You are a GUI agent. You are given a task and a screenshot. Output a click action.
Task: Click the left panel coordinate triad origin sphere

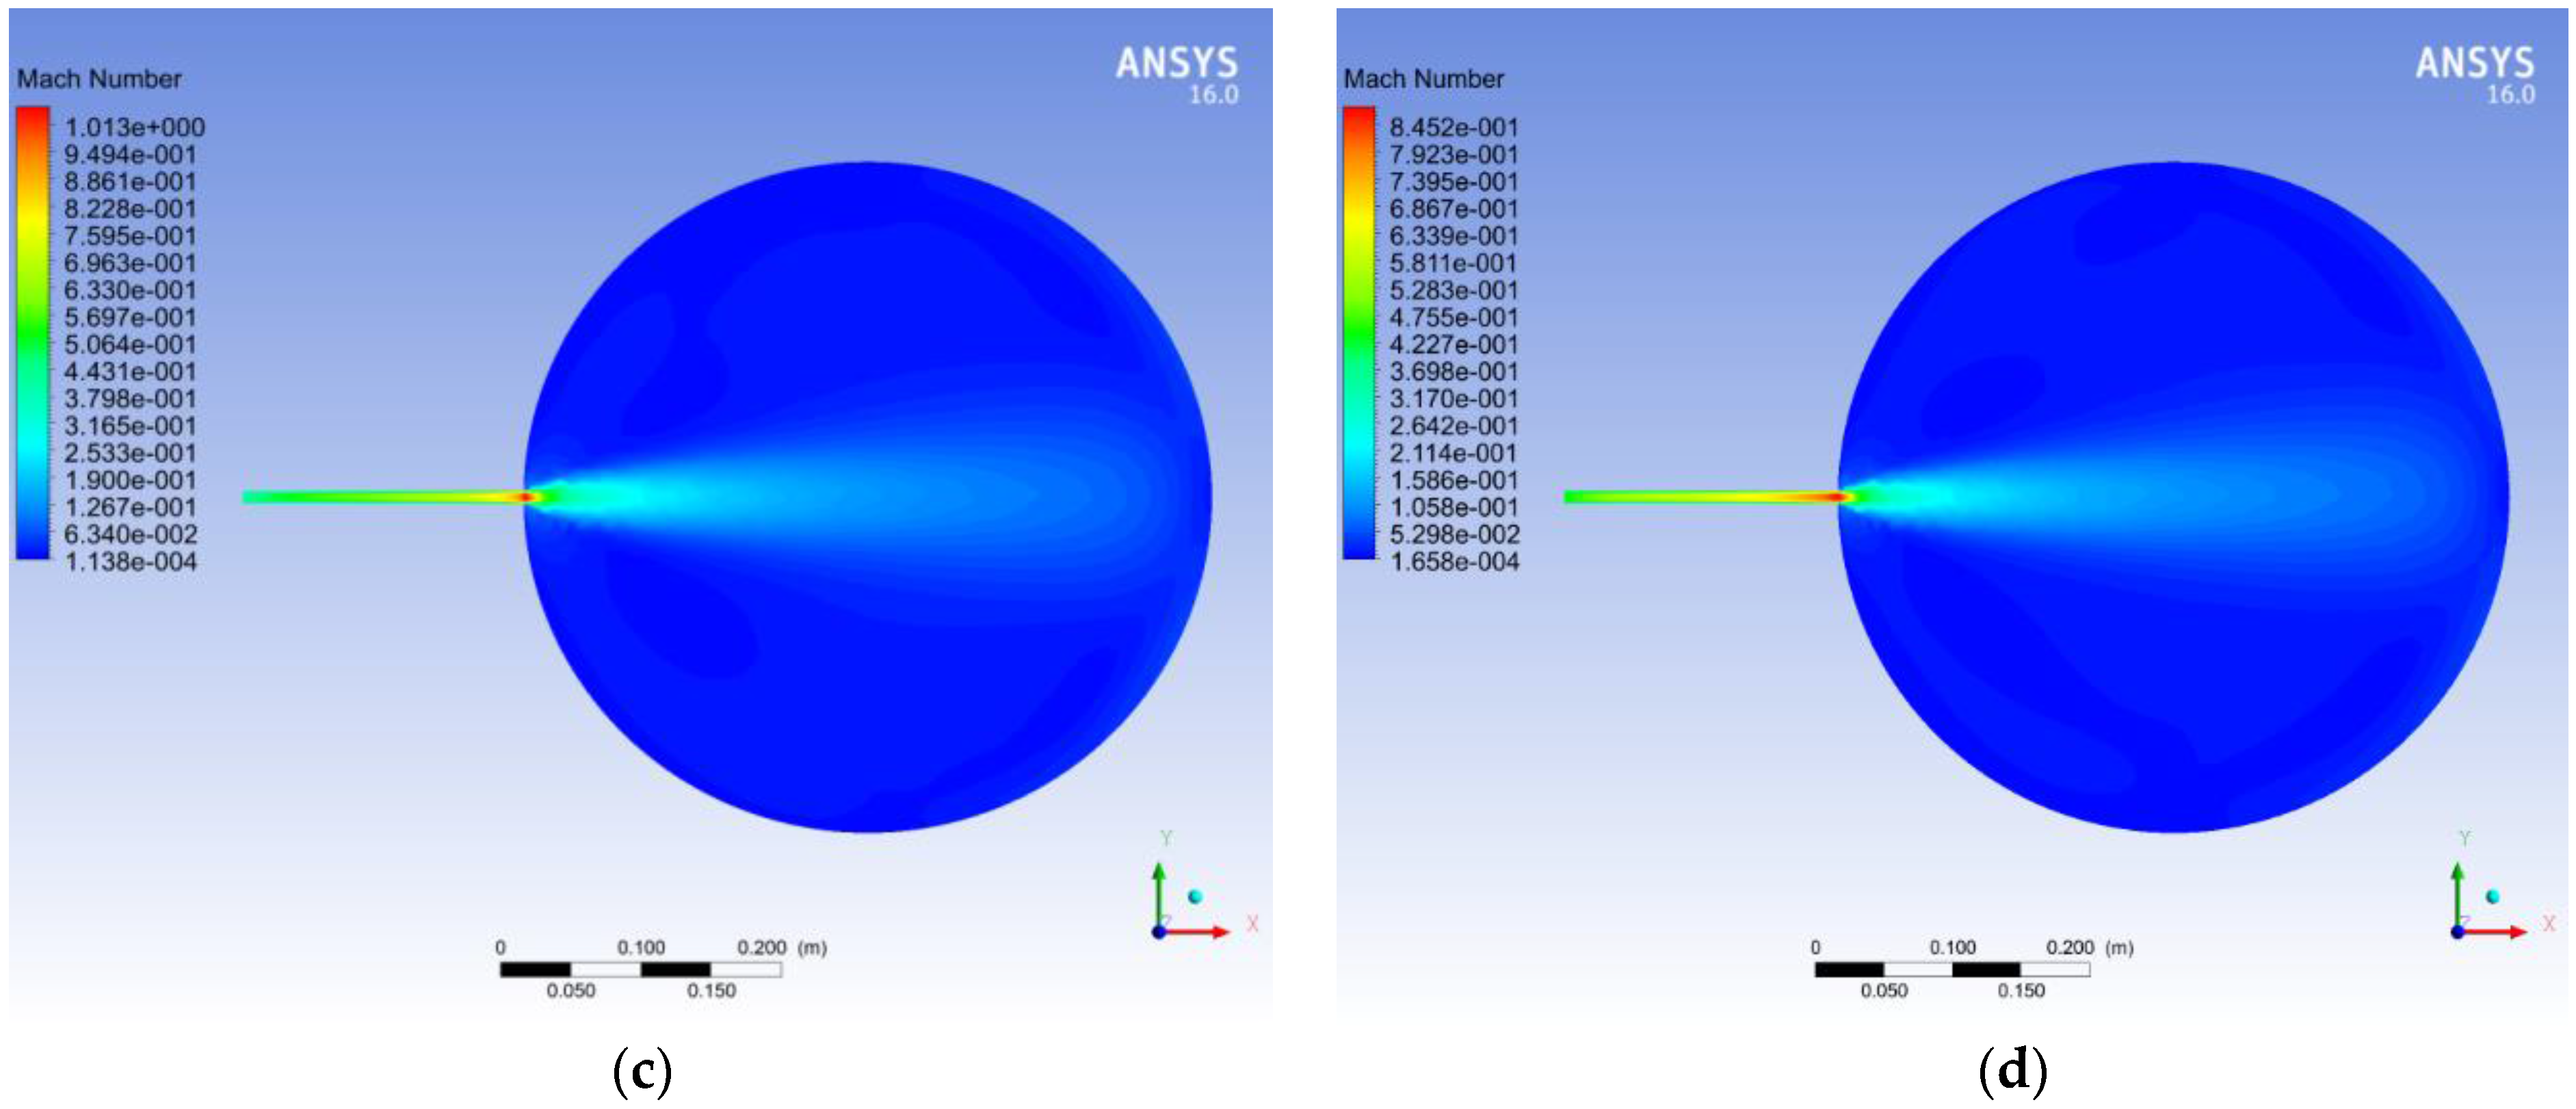pyautogui.click(x=1159, y=932)
